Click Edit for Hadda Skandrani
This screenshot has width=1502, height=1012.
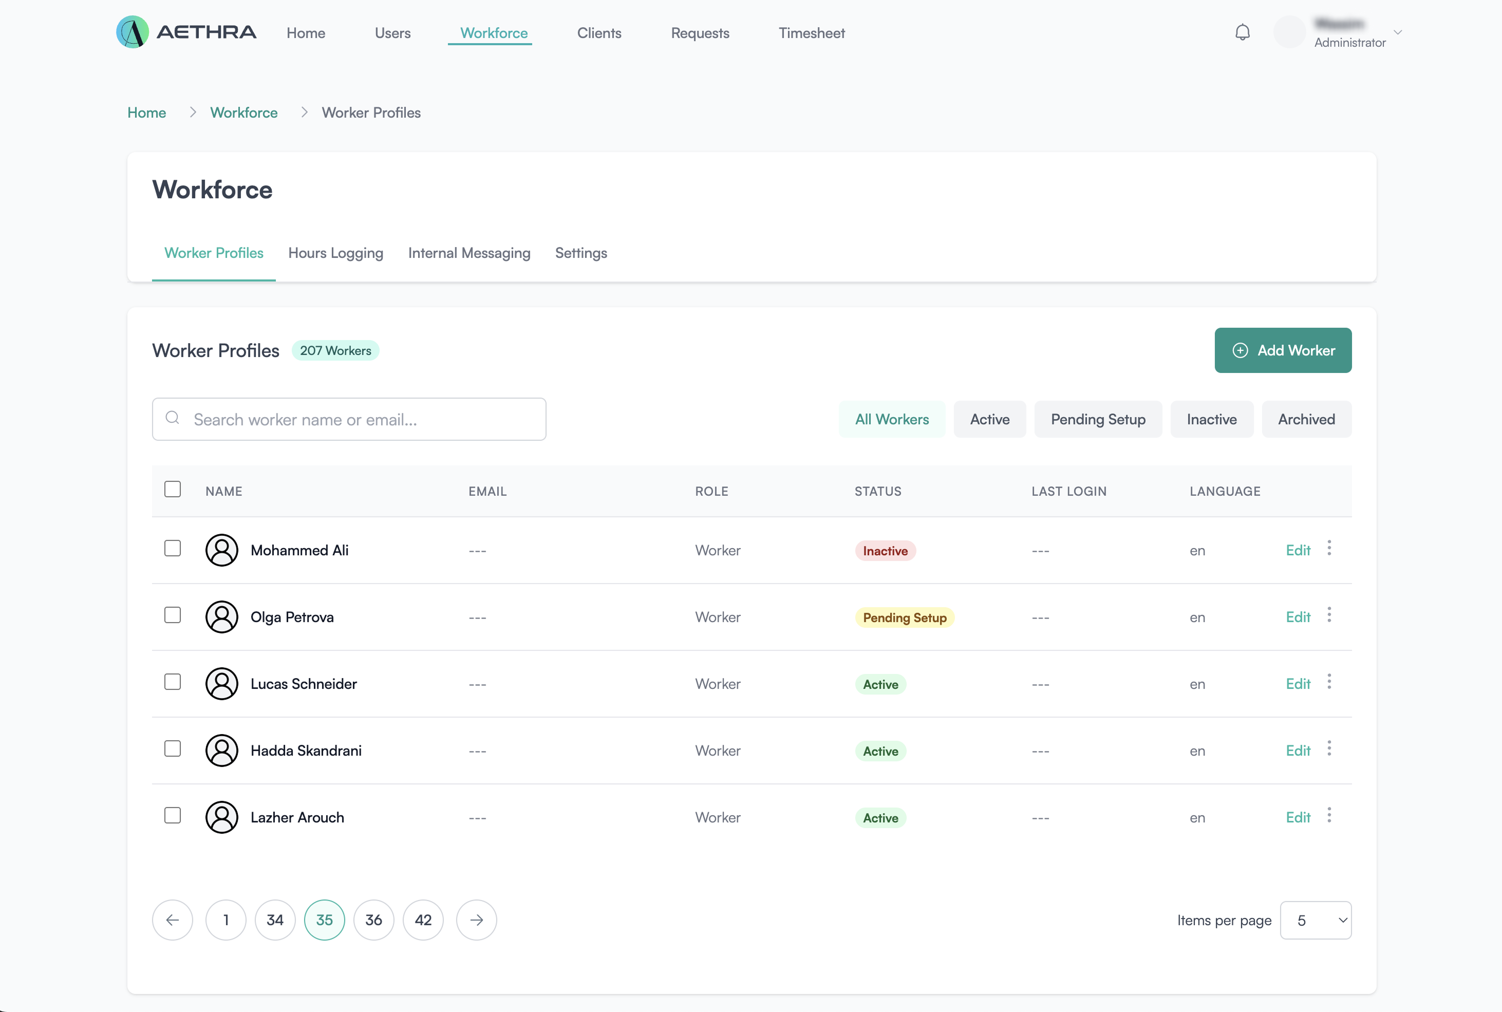[x=1298, y=751]
